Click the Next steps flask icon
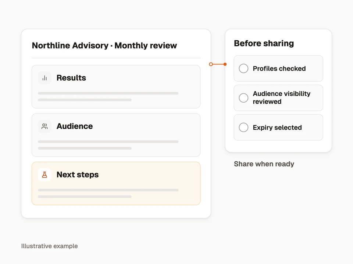Screen dimensions: 353x264 [x=44, y=175]
